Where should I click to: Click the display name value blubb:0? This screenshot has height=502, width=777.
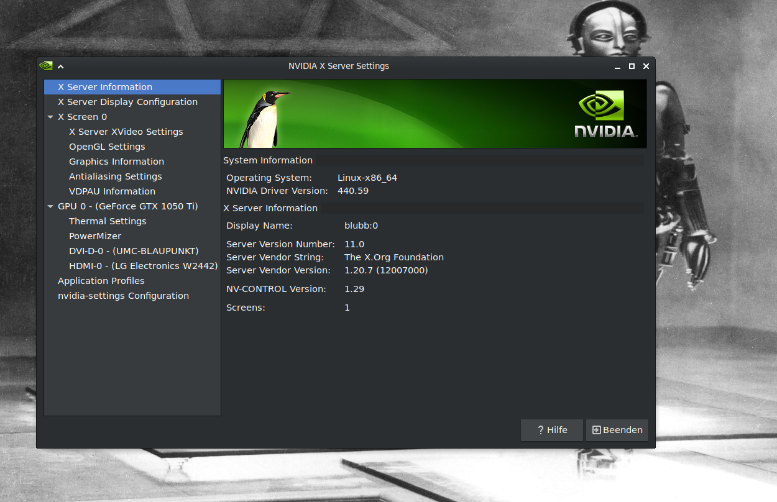point(361,226)
